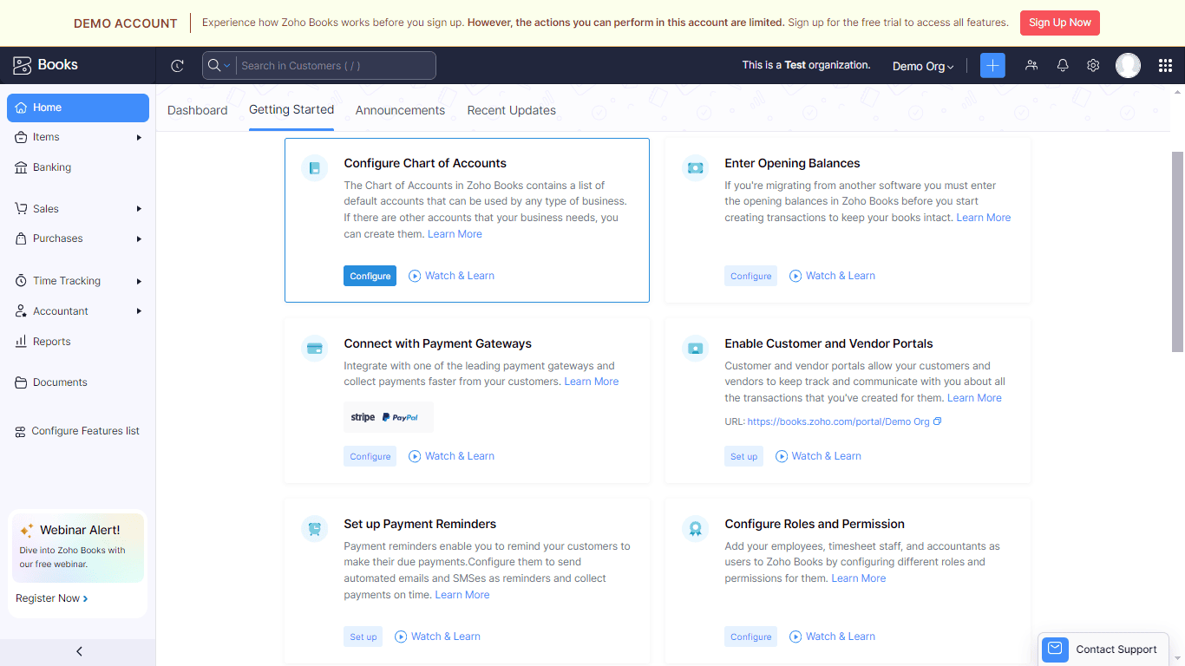The image size is (1185, 666).
Task: Click the Configure Chart of Accounts card icon
Action: pos(315,168)
